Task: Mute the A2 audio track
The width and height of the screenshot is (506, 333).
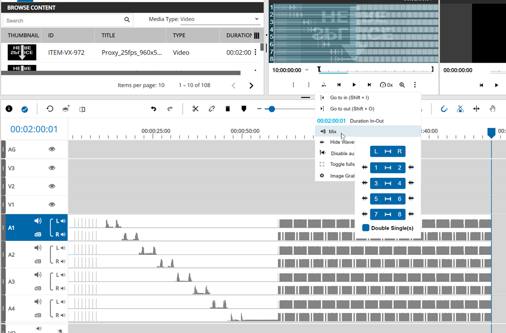Action: [x=37, y=247]
